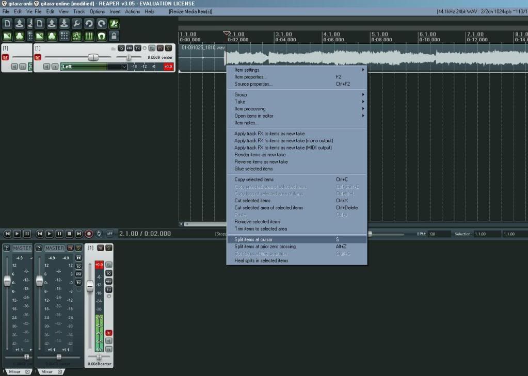
Task: Open the Track menu
Action: (x=79, y=11)
